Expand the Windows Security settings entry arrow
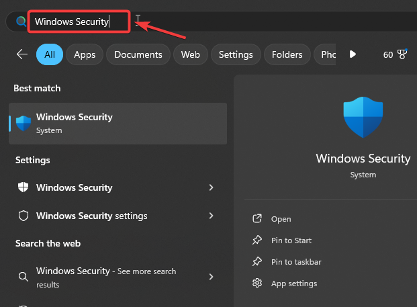This screenshot has width=417, height=307. tap(212, 216)
